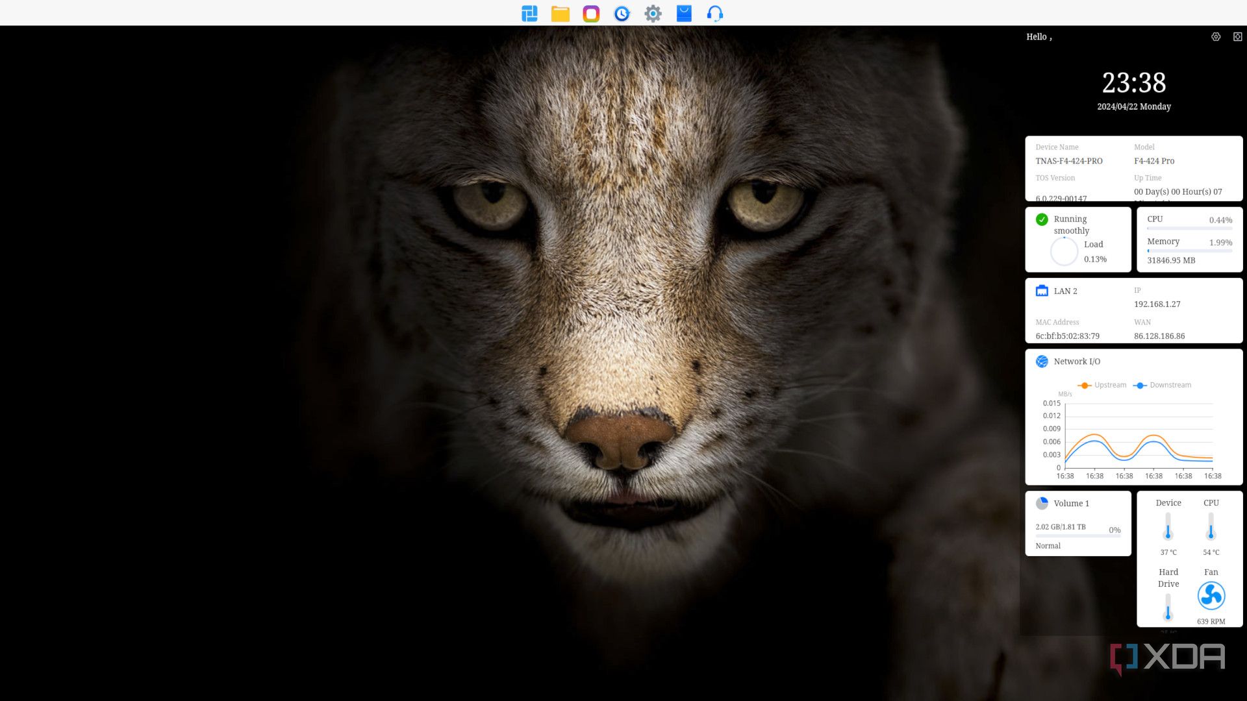
Task: Click the Network I/O globe icon
Action: (1042, 362)
